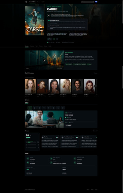Open Samantha Sloyan cast card
Viewport: 123px width, 193px height.
42,88
